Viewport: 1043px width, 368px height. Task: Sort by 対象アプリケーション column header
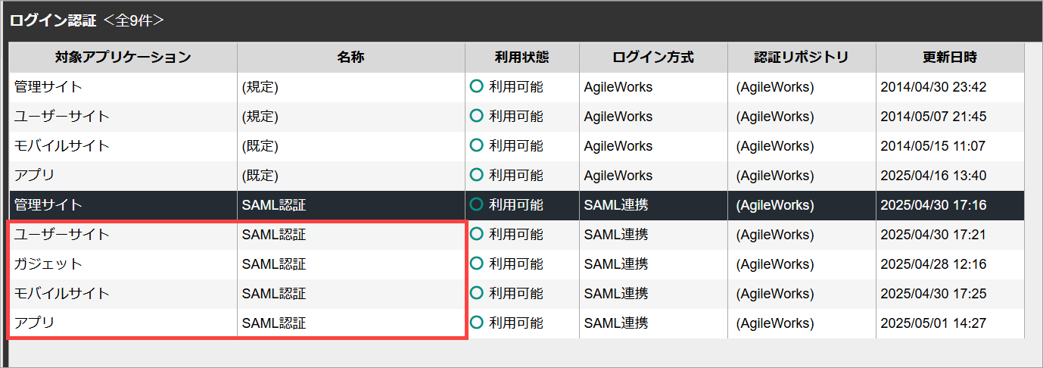(123, 58)
